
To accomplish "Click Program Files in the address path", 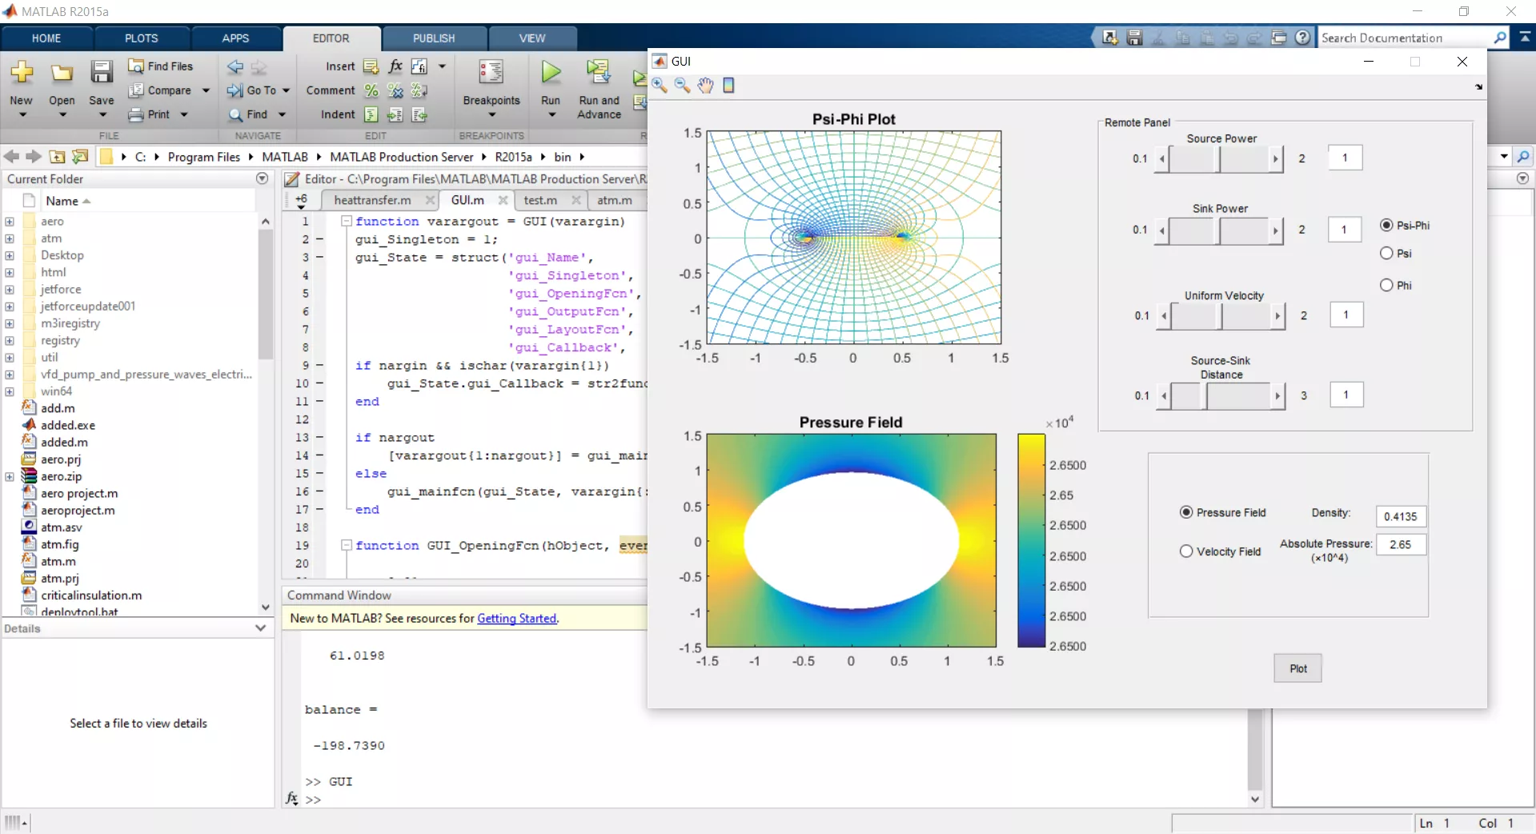I will coord(203,157).
